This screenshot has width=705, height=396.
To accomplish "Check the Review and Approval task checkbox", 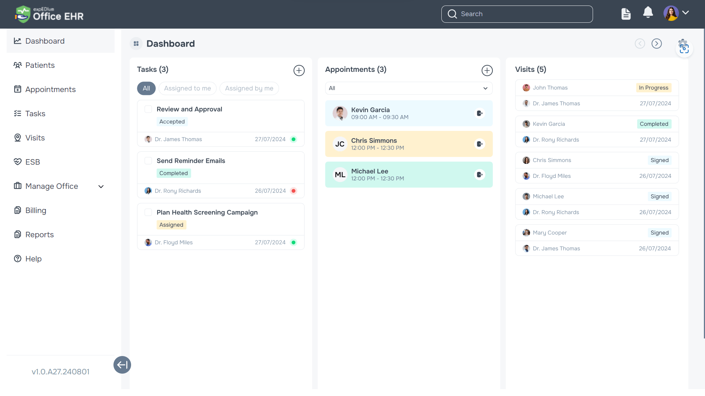I will [x=148, y=109].
